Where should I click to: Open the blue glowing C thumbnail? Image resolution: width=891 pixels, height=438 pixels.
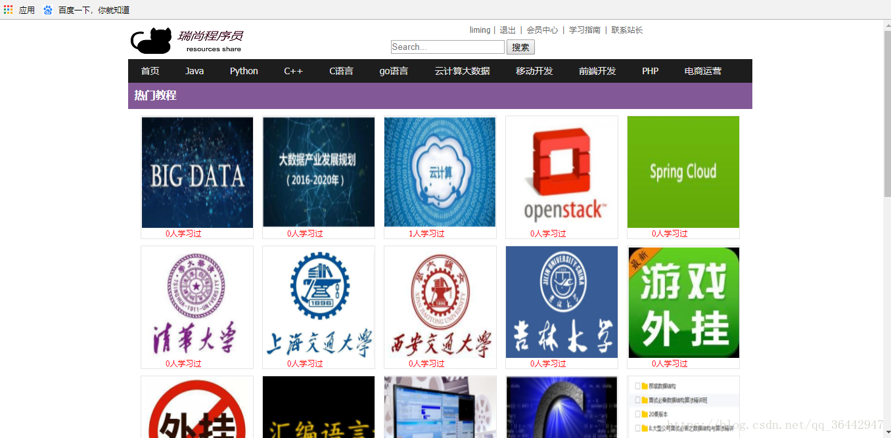tap(562, 407)
